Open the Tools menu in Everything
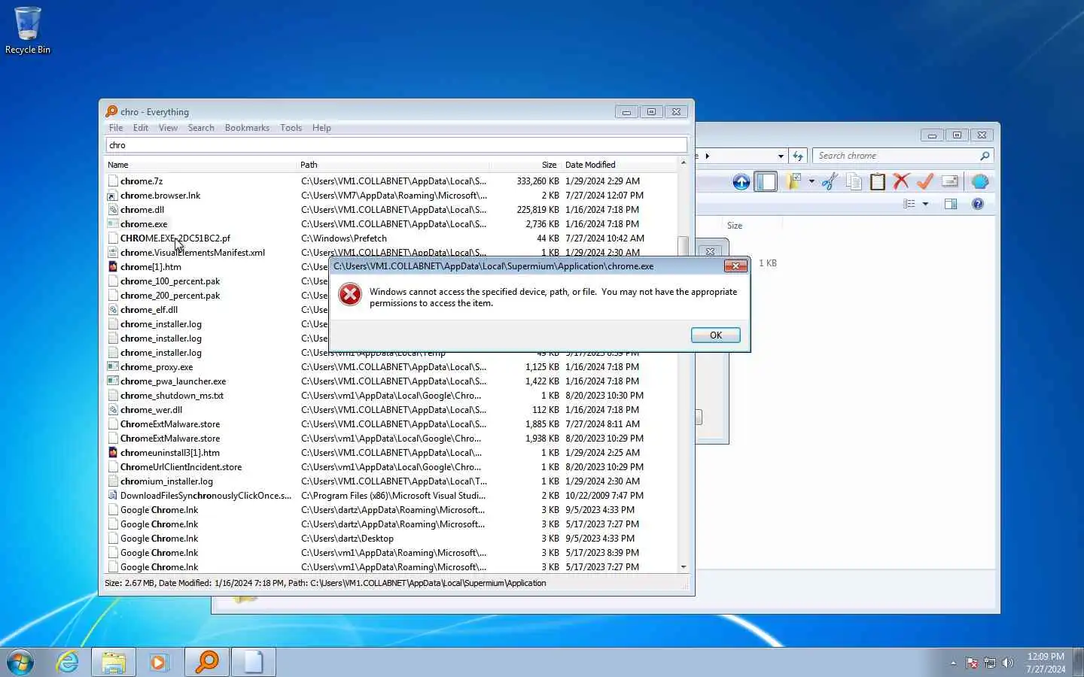Screen dimensions: 1084x677 [x=291, y=128]
